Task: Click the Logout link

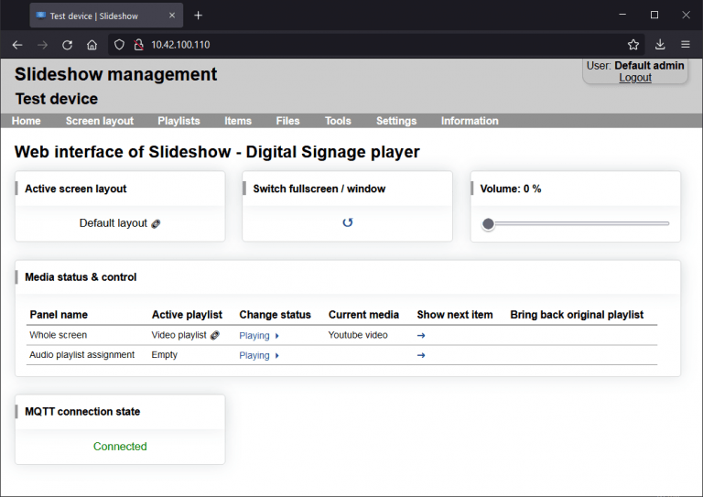Action: coord(634,78)
